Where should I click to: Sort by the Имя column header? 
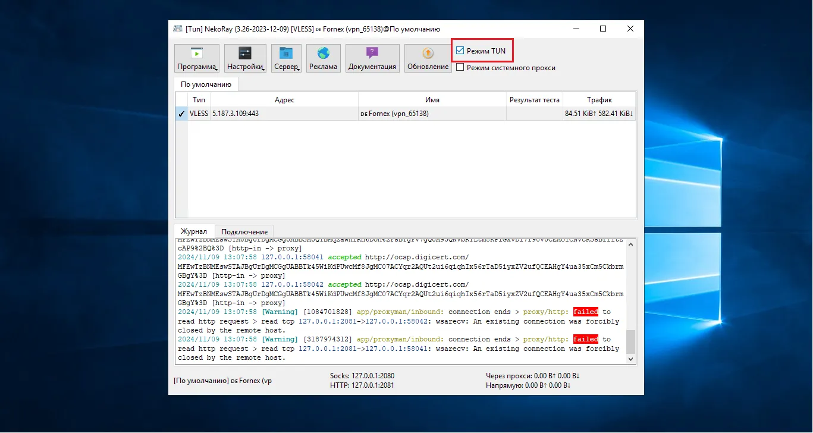pyautogui.click(x=432, y=100)
